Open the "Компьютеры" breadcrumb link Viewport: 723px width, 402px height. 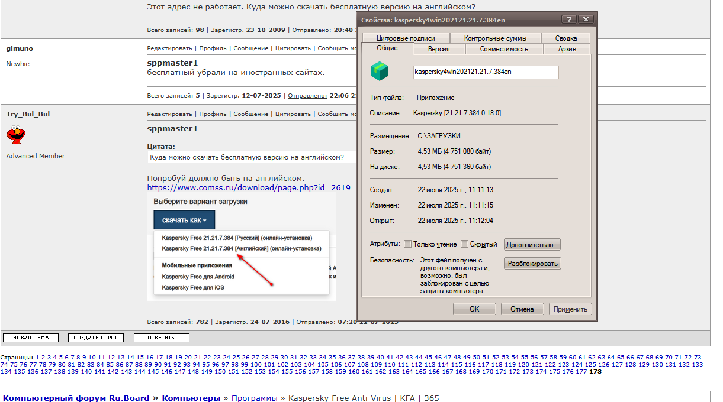click(x=191, y=398)
